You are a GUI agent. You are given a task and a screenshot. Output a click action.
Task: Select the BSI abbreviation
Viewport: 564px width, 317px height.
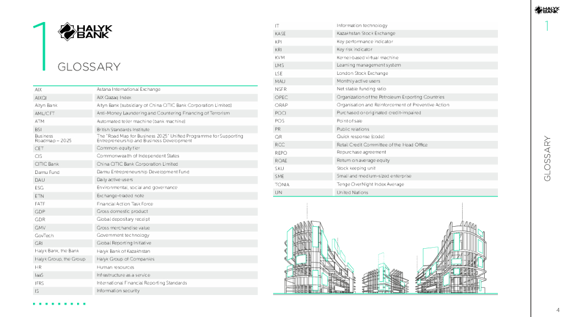[38, 129]
